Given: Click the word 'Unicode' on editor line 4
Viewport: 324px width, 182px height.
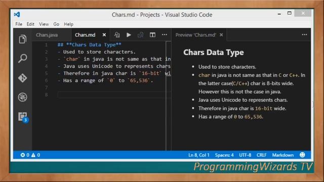Looking at the screenshot, I should point(102,66).
